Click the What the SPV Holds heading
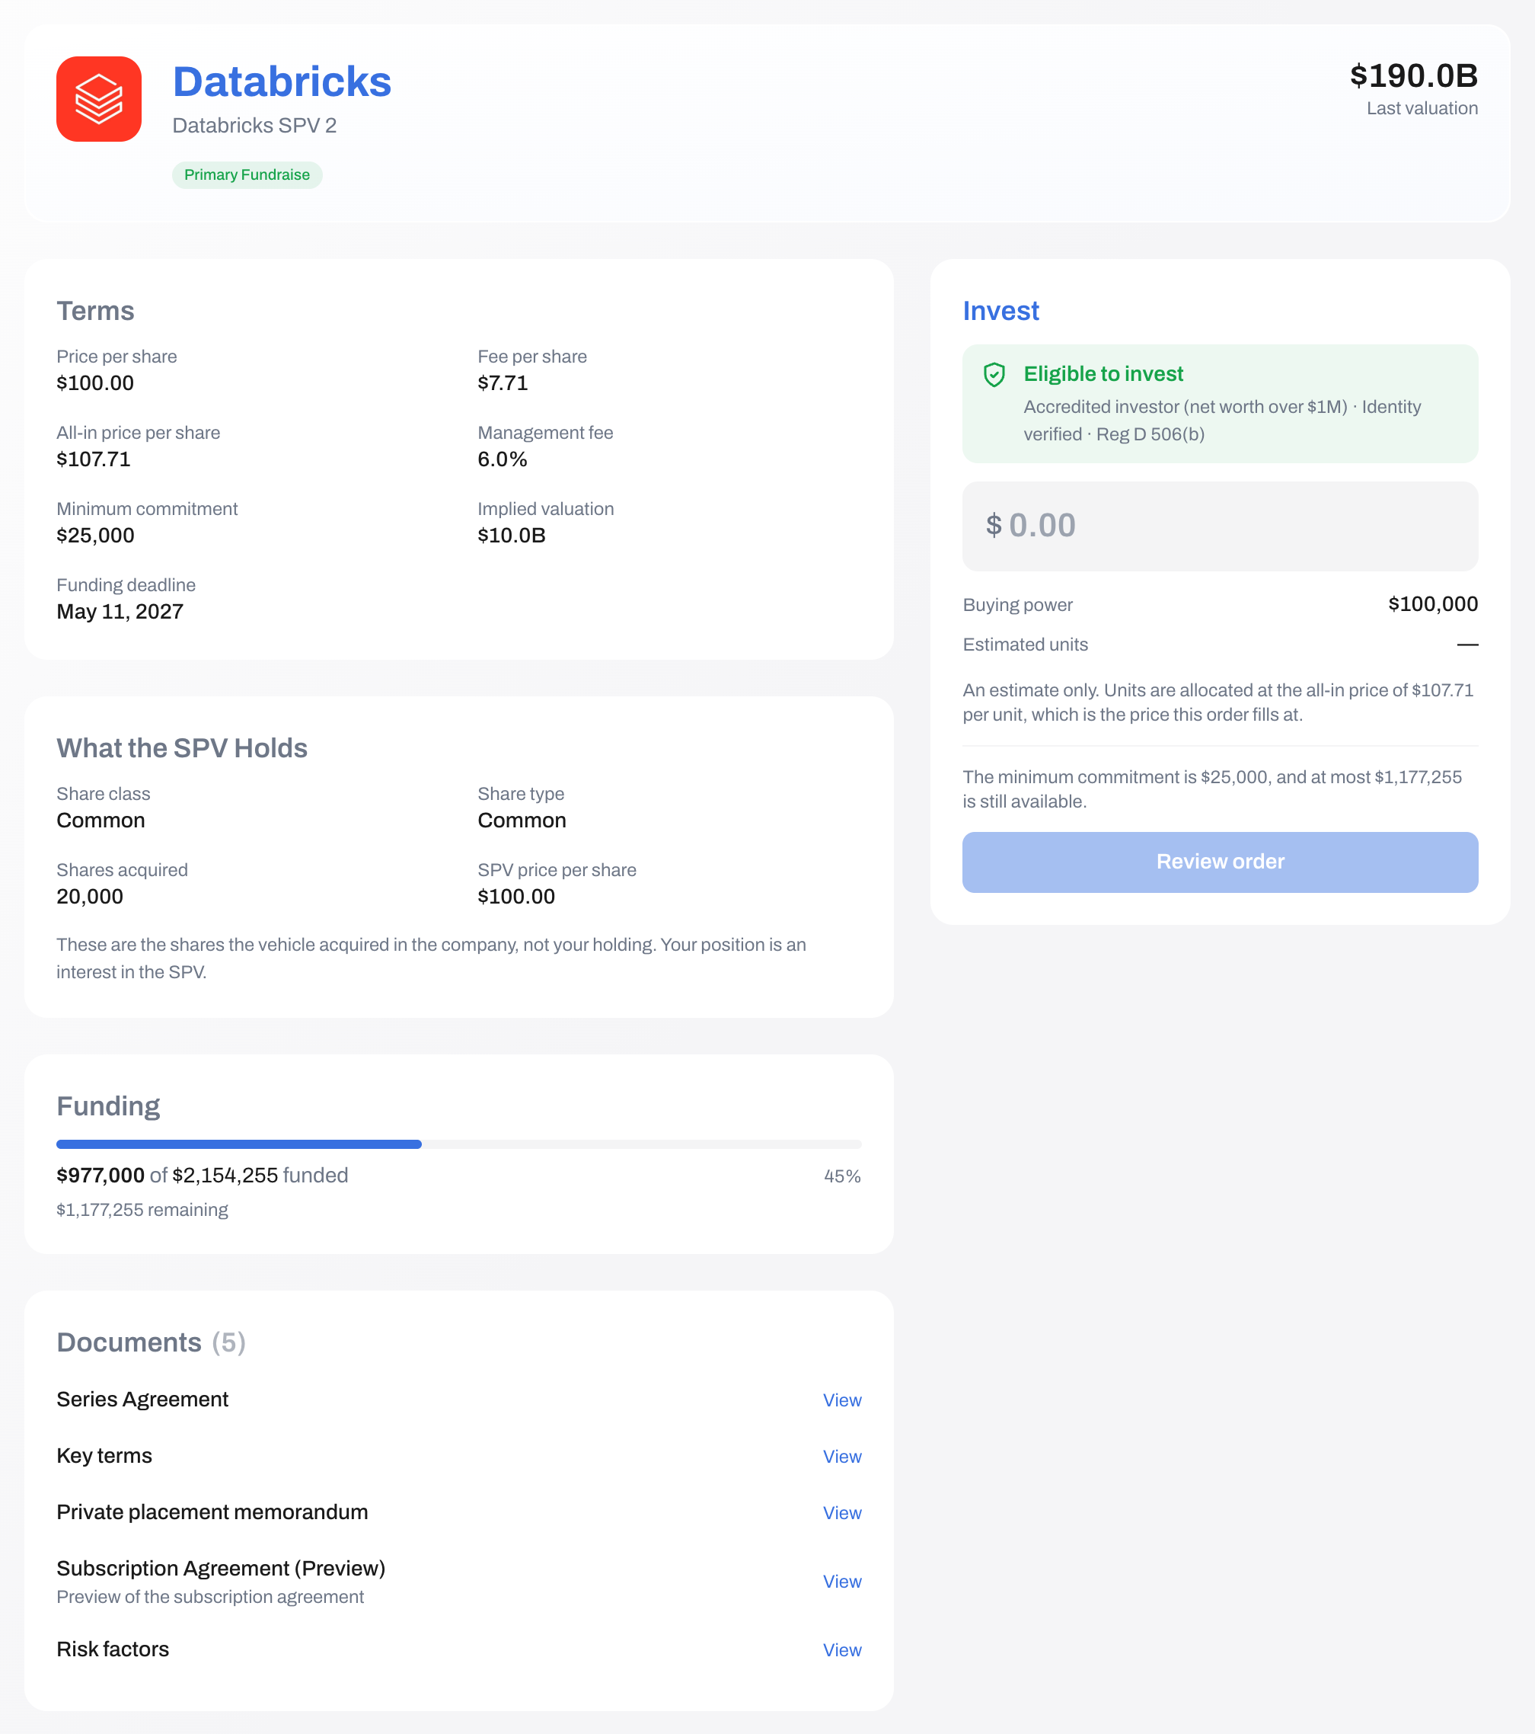Image resolution: width=1535 pixels, height=1734 pixels. coord(181,748)
